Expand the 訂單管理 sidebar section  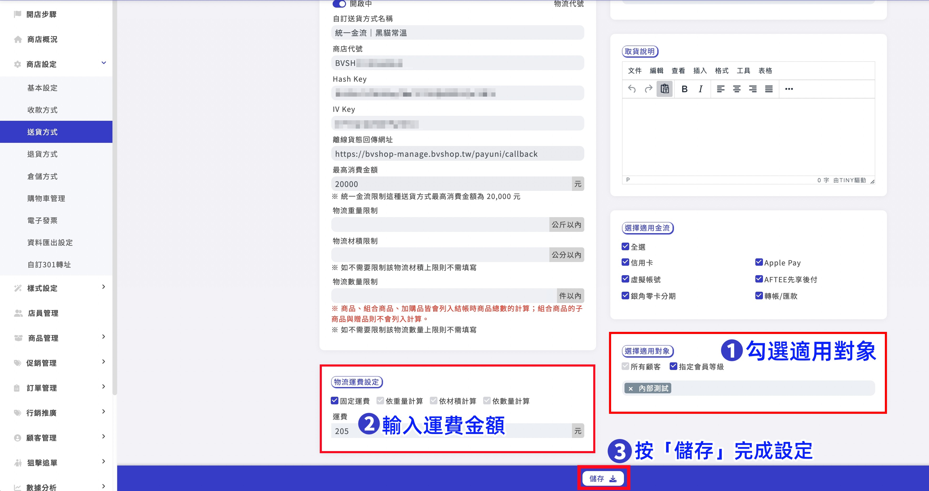104,387
